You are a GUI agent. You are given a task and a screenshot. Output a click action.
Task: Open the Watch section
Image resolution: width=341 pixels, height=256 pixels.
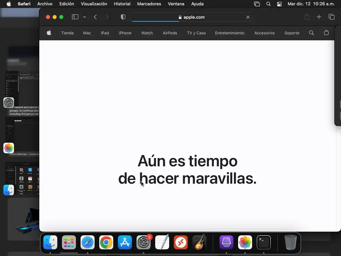tap(147, 33)
